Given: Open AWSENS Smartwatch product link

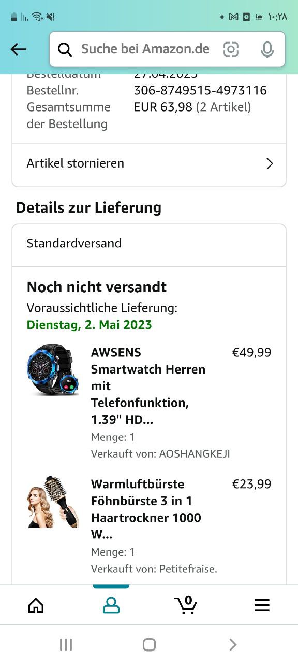Looking at the screenshot, I should 148,385.
